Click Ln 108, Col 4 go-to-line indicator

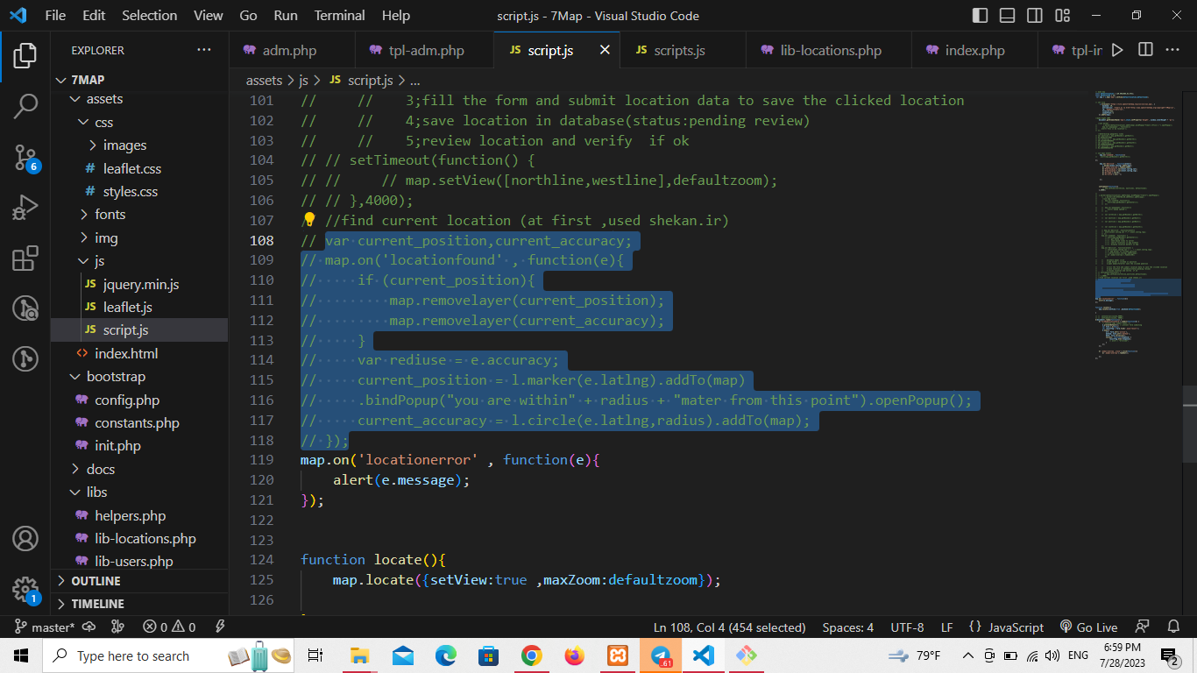tap(729, 627)
